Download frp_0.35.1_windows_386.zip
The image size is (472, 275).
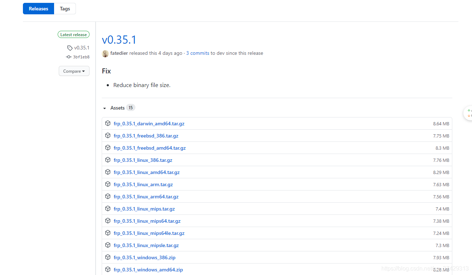tap(145, 257)
